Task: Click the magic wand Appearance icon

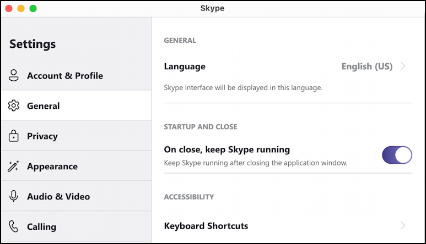Action: point(14,167)
